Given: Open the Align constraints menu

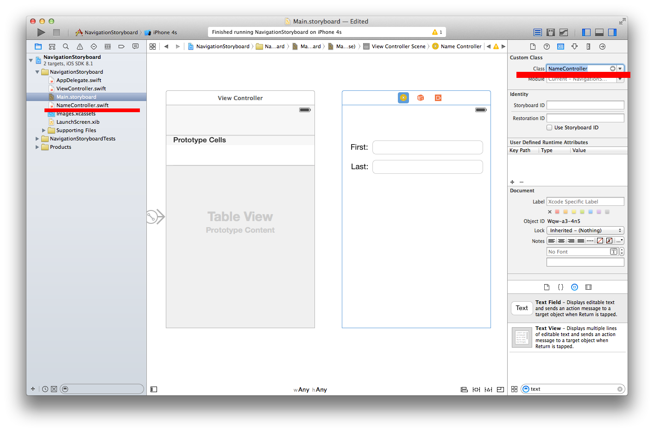Looking at the screenshot, I should coord(464,390).
